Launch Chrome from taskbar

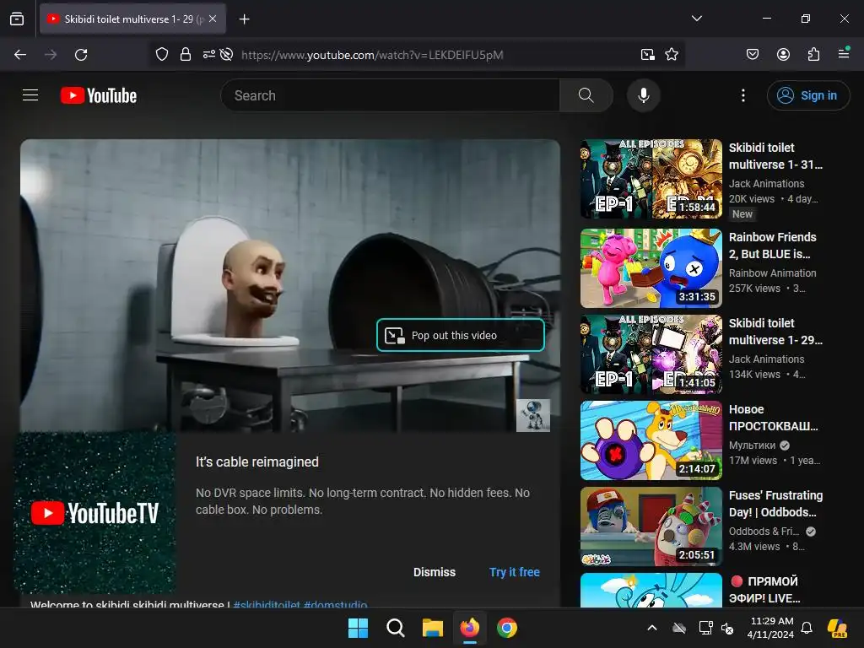click(506, 628)
